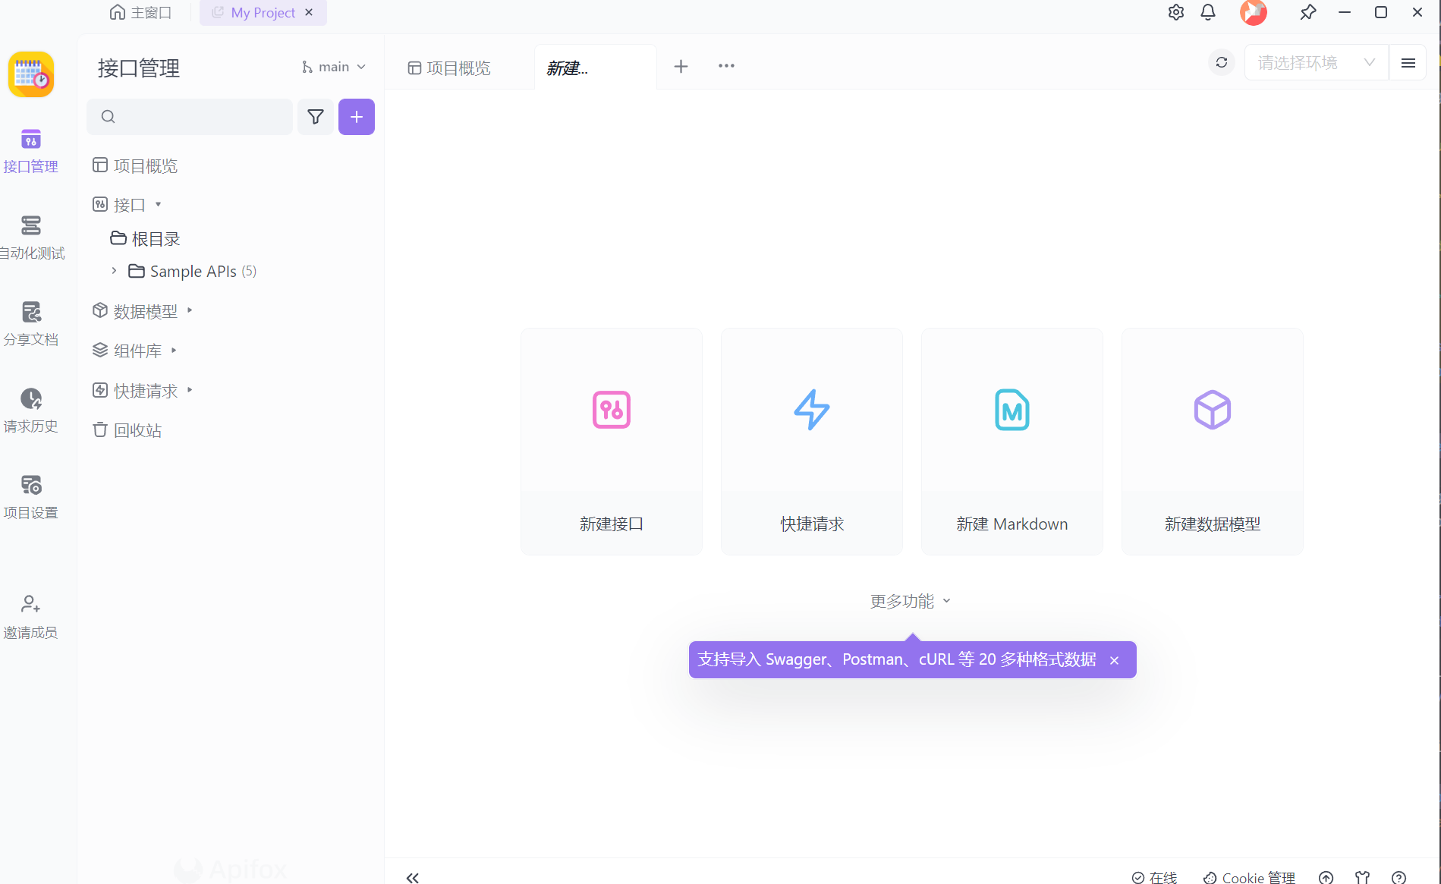
Task: Click the 新建数据模型 card
Action: [x=1213, y=442]
